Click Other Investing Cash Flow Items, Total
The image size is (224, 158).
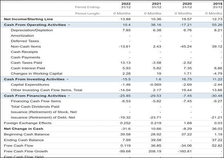(46, 90)
